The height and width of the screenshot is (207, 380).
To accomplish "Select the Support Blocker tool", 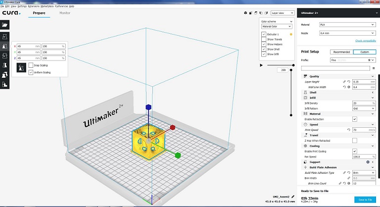I will tap(4, 84).
